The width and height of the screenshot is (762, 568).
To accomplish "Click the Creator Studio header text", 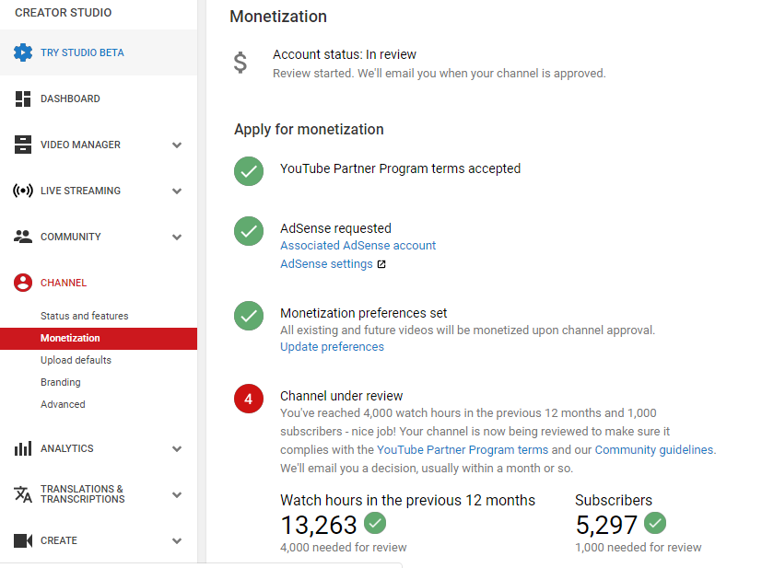I will pyautogui.click(x=64, y=13).
